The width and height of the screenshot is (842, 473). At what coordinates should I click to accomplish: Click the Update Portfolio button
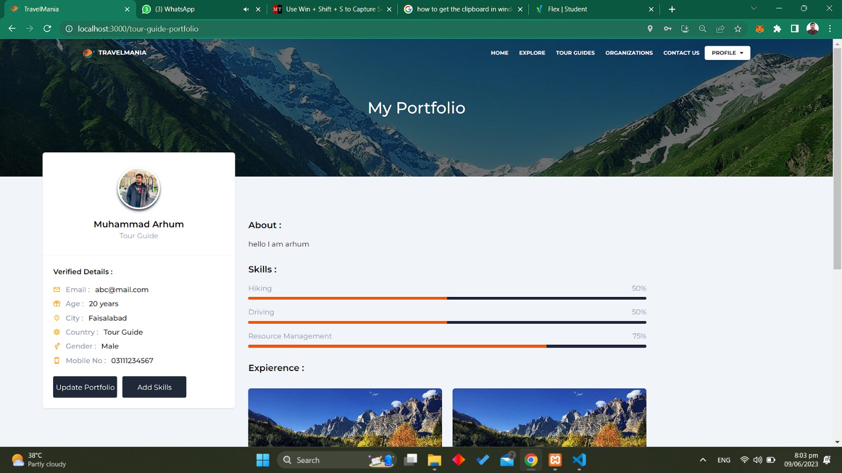click(85, 387)
